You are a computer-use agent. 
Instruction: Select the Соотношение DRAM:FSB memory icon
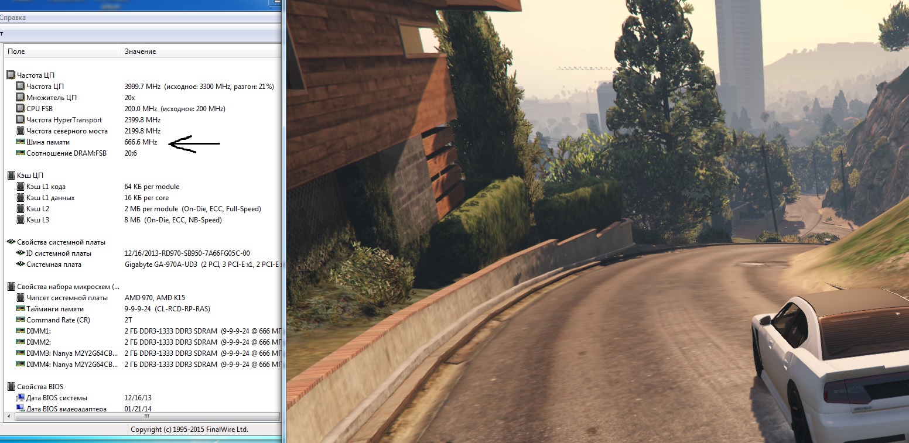[x=20, y=153]
